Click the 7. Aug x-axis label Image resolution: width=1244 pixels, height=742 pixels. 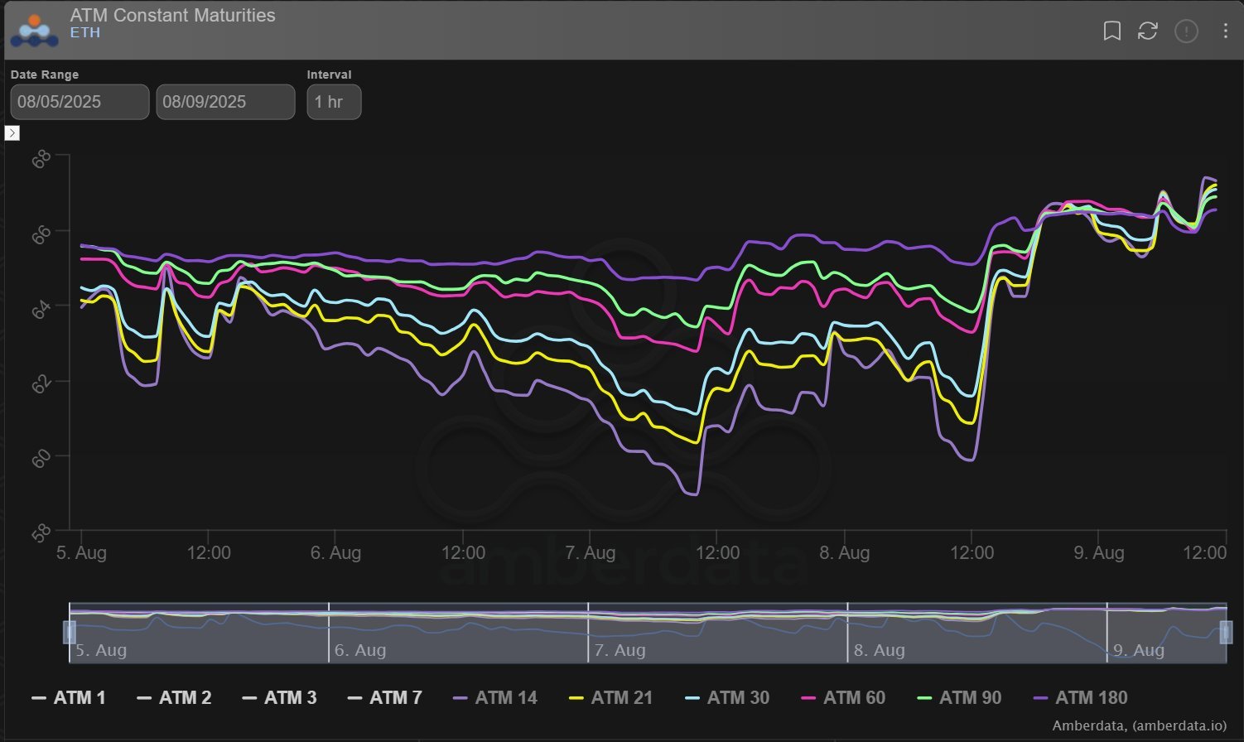point(591,552)
